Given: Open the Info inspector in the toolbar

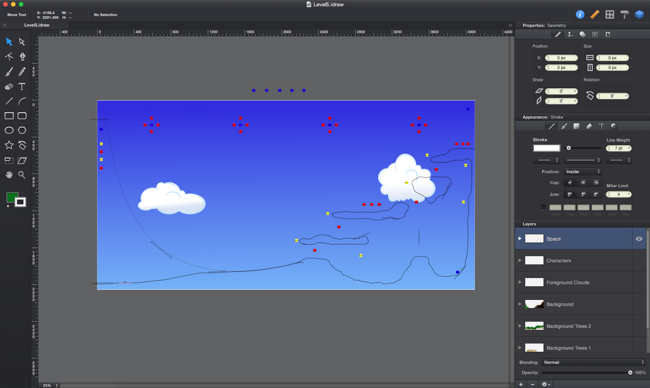Looking at the screenshot, I should tap(580, 15).
